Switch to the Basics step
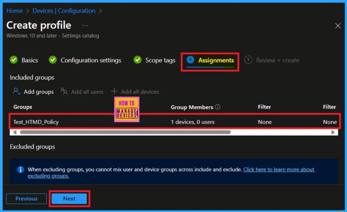The height and width of the screenshot is (212, 347). (30, 60)
